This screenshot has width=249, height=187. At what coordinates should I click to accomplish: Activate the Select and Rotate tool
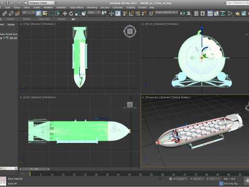pyautogui.click(x=71, y=14)
